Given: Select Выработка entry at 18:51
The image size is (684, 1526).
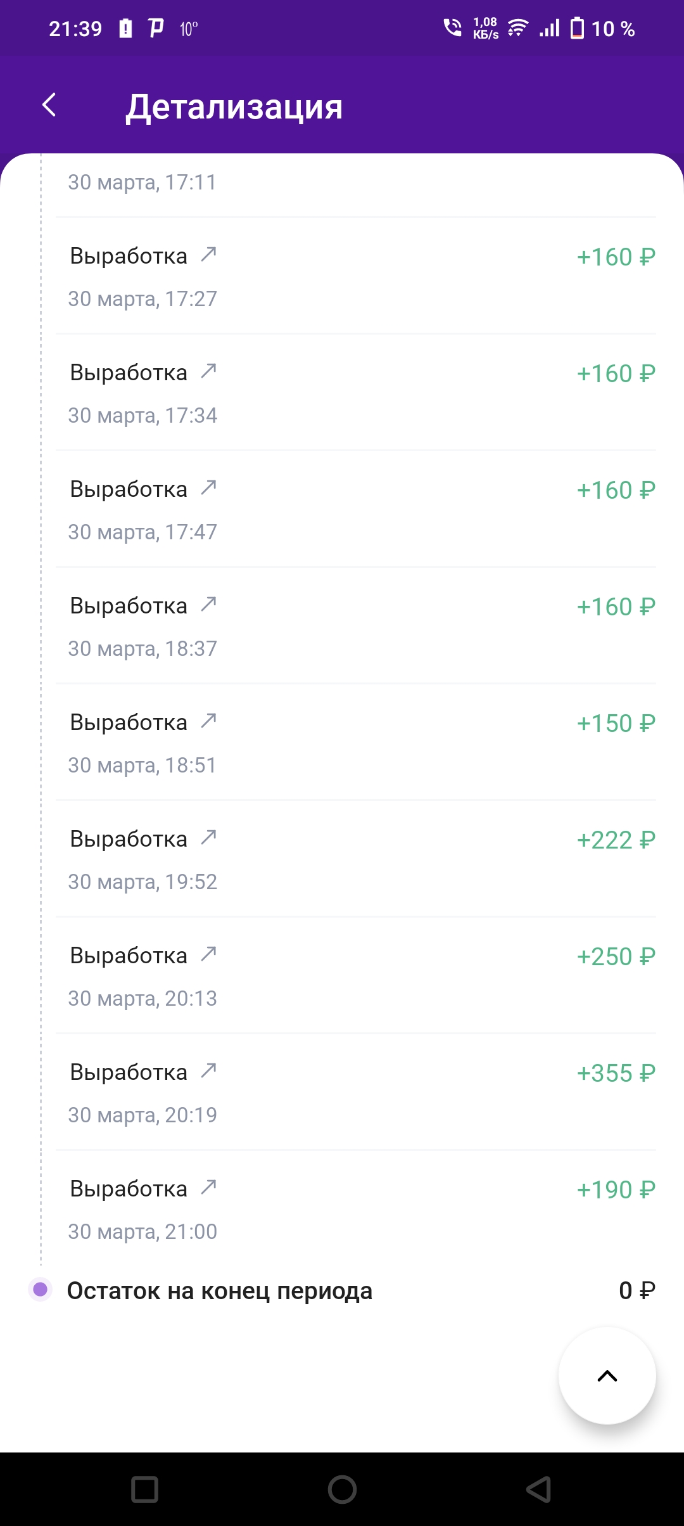Looking at the screenshot, I should [356, 743].
